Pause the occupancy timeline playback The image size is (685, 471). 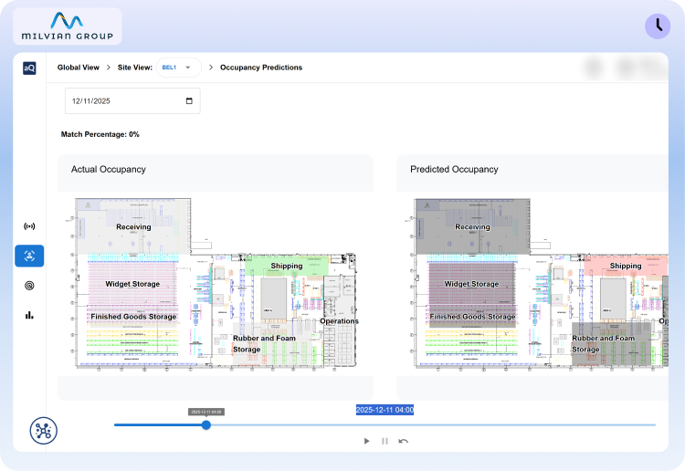click(385, 441)
